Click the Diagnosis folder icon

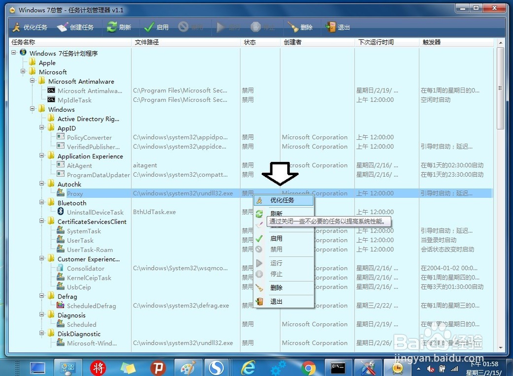(51, 314)
